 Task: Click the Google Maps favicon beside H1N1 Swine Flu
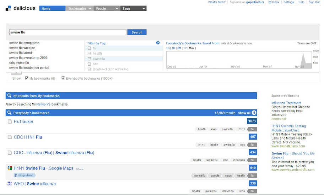tap(10, 168)
